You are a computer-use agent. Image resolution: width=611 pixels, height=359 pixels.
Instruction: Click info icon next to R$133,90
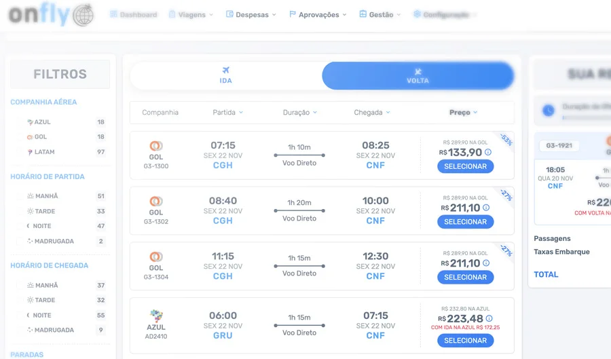point(488,152)
